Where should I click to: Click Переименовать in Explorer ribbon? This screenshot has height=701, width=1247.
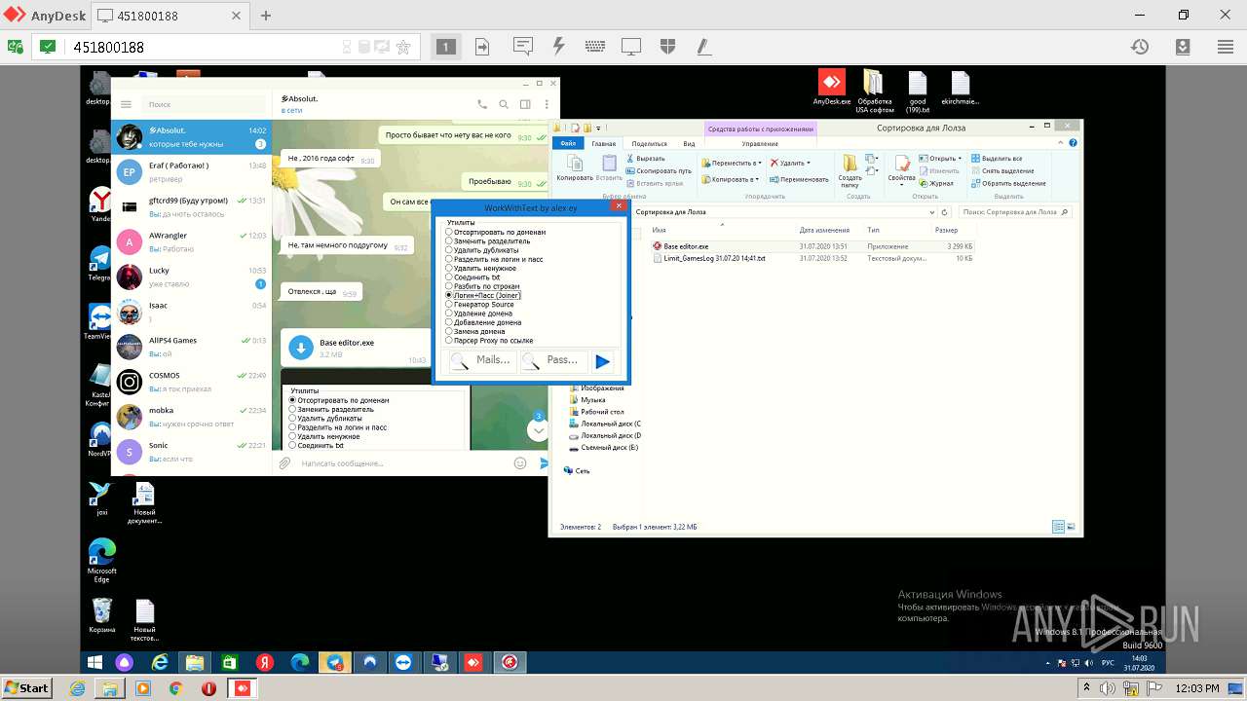(799, 179)
